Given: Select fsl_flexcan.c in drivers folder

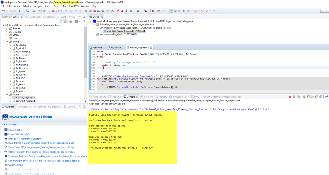Looking at the screenshot, I should pos(22,65).
